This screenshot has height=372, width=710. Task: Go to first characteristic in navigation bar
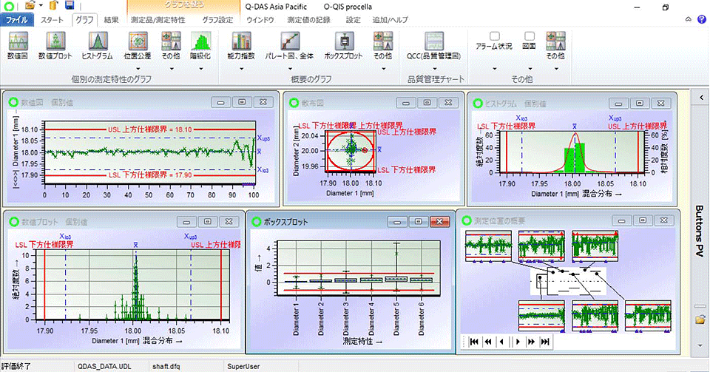click(472, 342)
